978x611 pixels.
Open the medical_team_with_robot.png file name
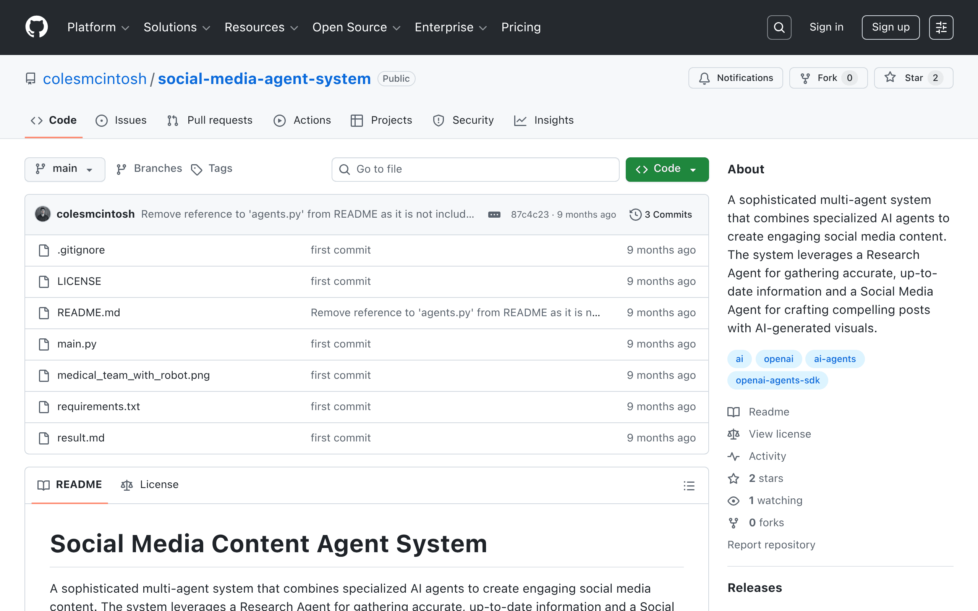(133, 375)
